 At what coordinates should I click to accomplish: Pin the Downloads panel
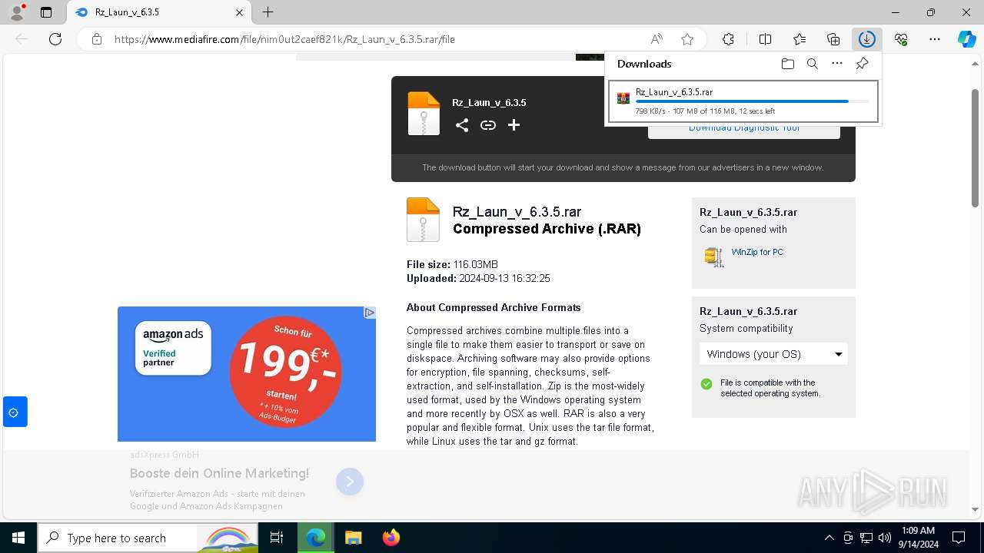tap(863, 64)
